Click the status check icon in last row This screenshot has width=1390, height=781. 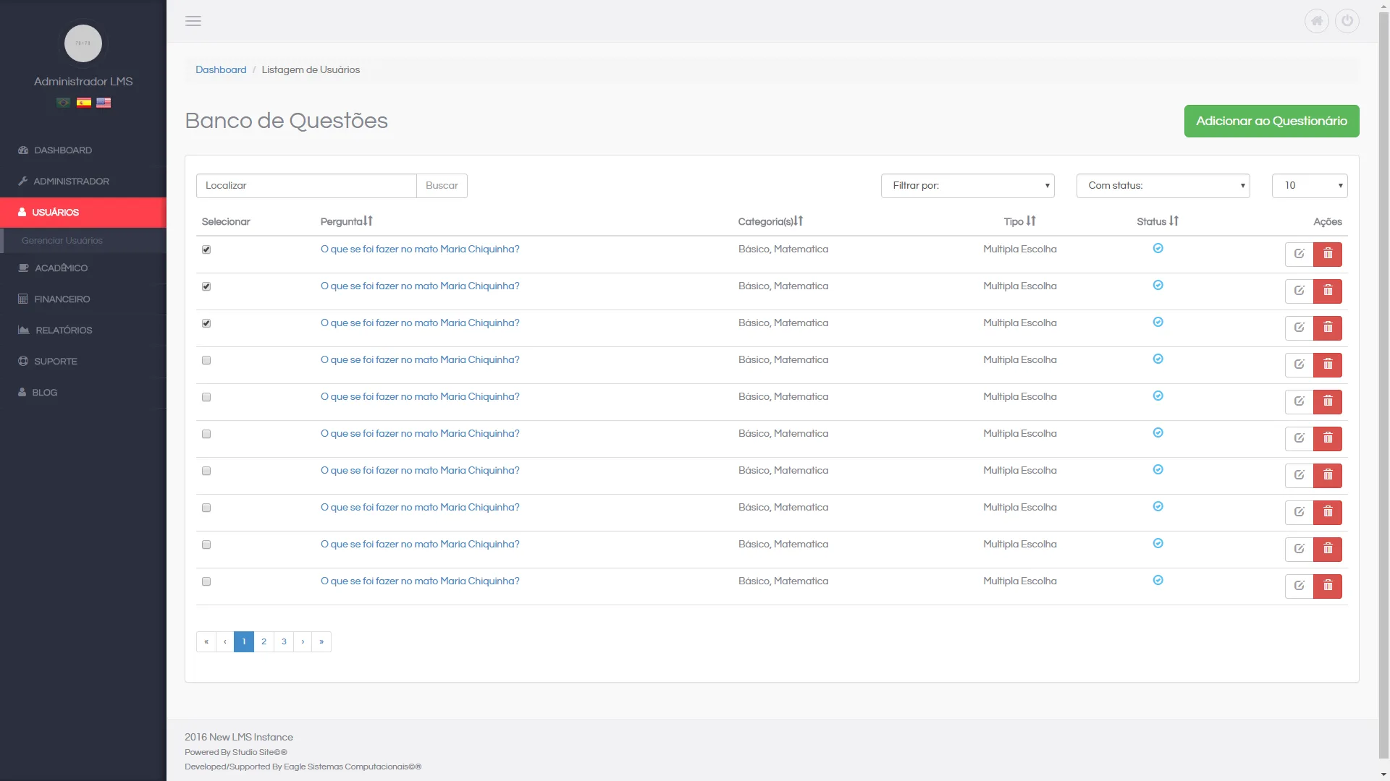1158,581
